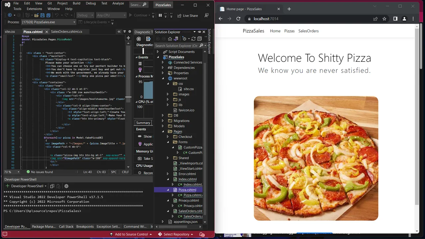Click the Switch Views icon in Solution Explorer toolbar
This screenshot has height=239, width=425.
point(176,39)
